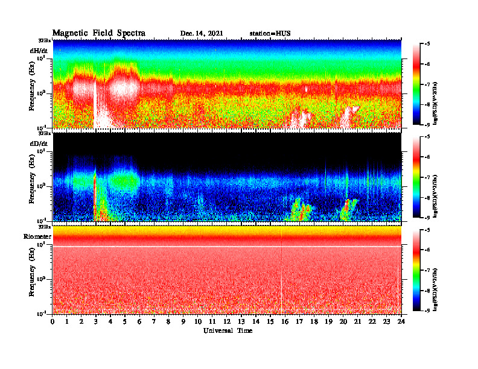This screenshot has width=478, height=369.
Task: Click the 'Riometer' panel label
Action: tap(37, 236)
